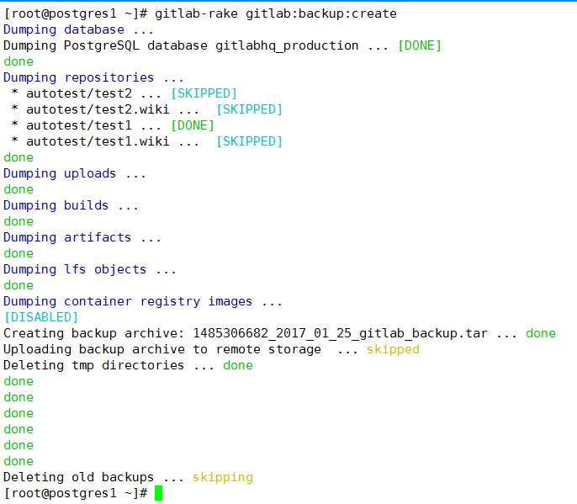Click the 'Dumping repositories ...' line
The width and height of the screenshot is (577, 504).
[x=93, y=77]
